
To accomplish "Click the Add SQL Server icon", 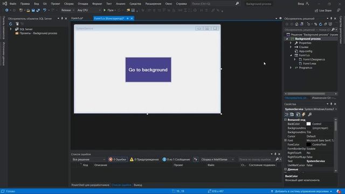I will (x=17, y=24).
